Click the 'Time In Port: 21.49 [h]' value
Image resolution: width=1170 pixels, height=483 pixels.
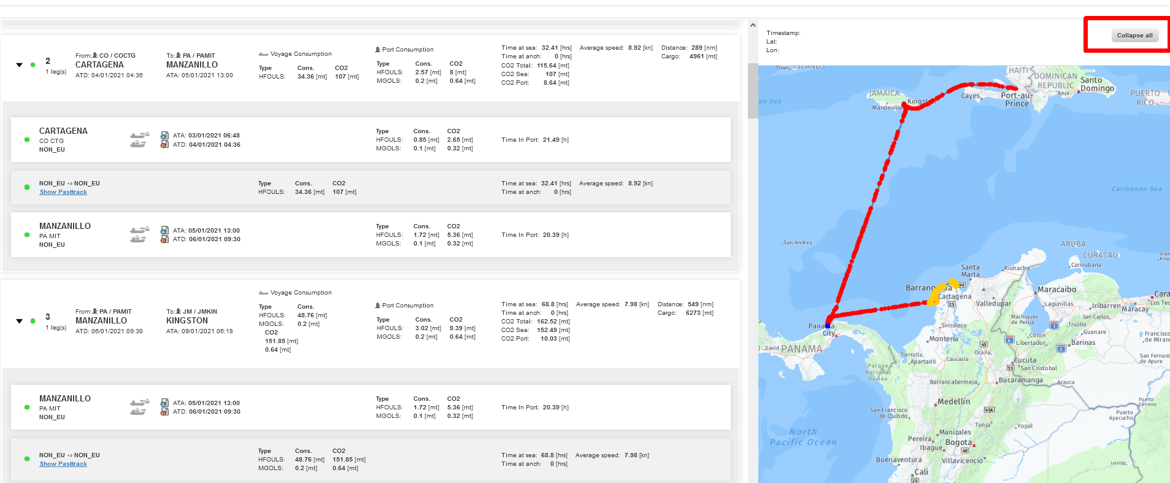pos(535,140)
